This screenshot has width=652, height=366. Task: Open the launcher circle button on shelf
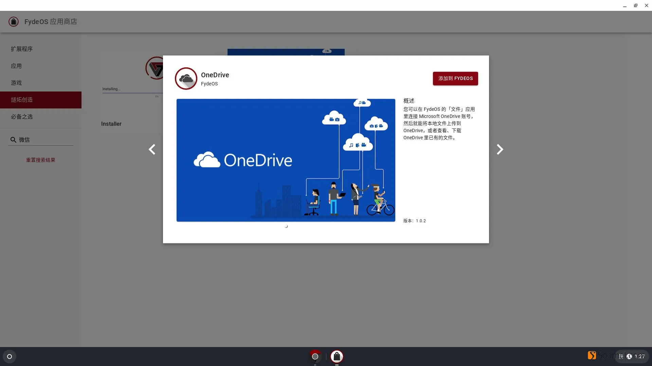pyautogui.click(x=10, y=357)
